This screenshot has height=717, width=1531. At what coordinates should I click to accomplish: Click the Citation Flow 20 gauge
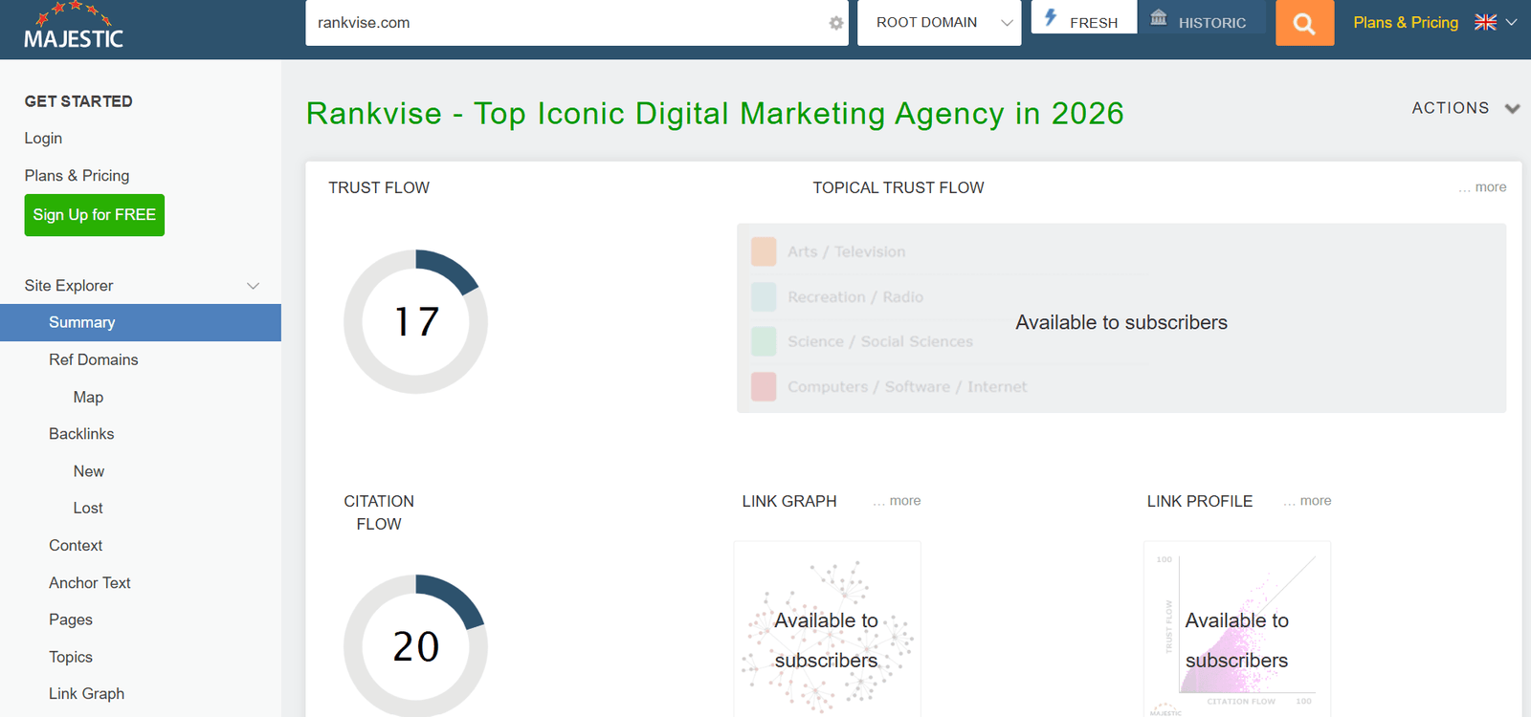[x=415, y=645]
